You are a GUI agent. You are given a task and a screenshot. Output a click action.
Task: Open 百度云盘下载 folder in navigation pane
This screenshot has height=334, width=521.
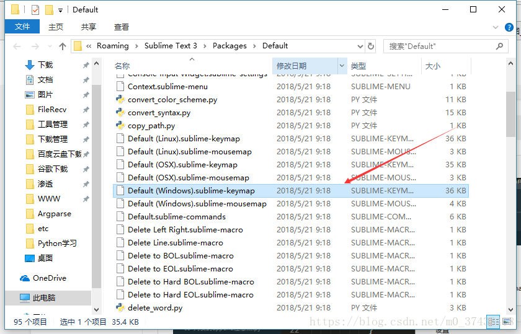[60, 154]
